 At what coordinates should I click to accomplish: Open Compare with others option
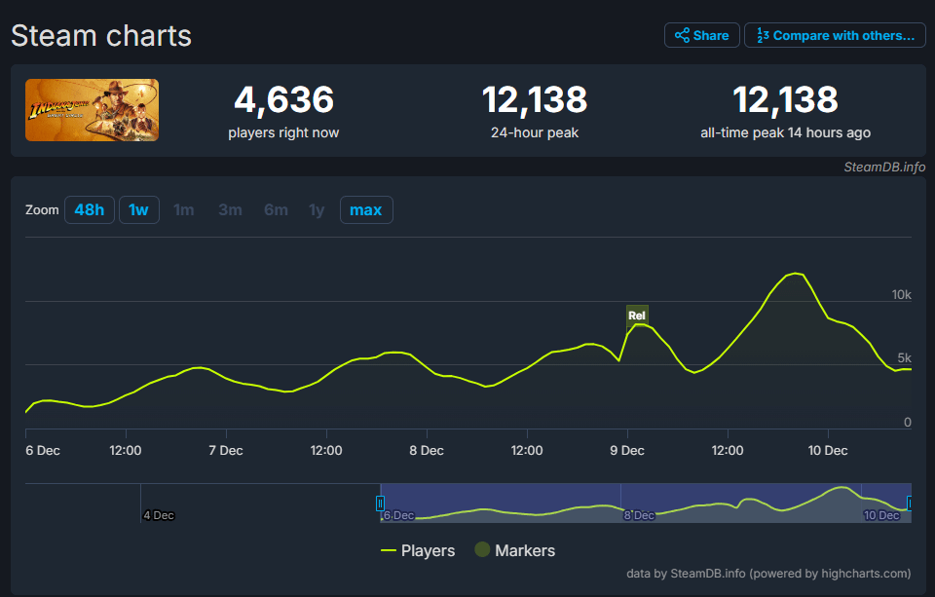pos(835,35)
